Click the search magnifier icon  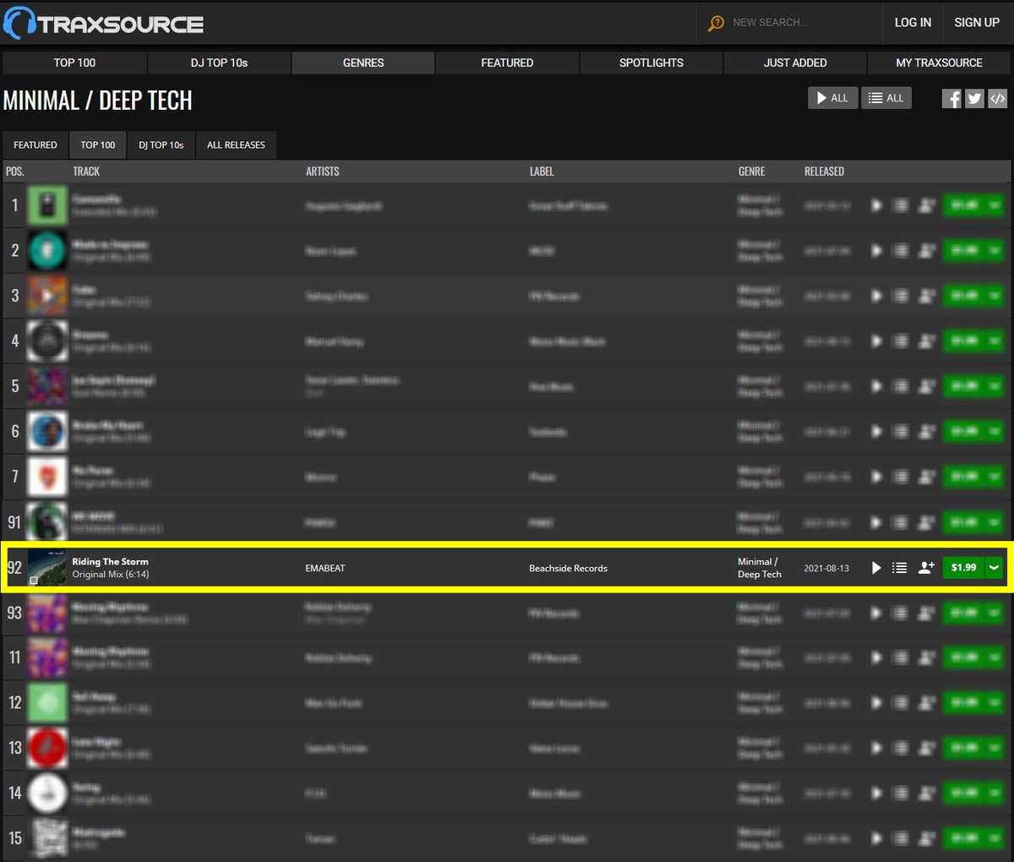(x=716, y=23)
